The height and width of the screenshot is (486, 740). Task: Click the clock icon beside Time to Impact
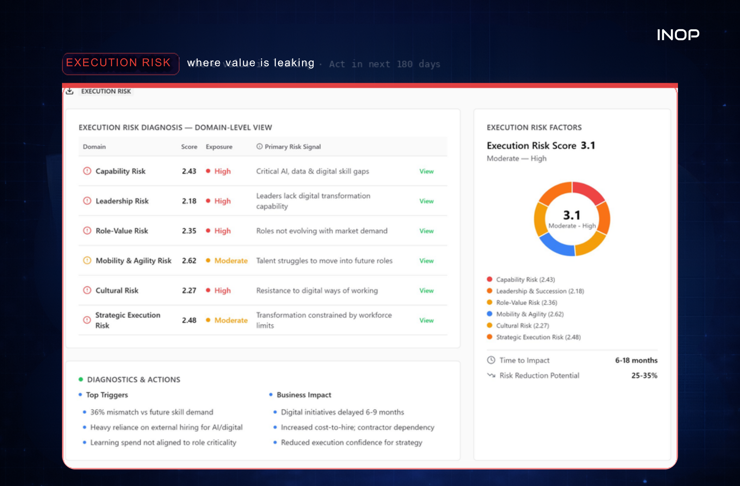[491, 360]
